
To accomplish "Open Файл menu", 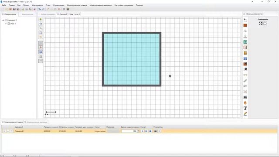I will (4, 5).
